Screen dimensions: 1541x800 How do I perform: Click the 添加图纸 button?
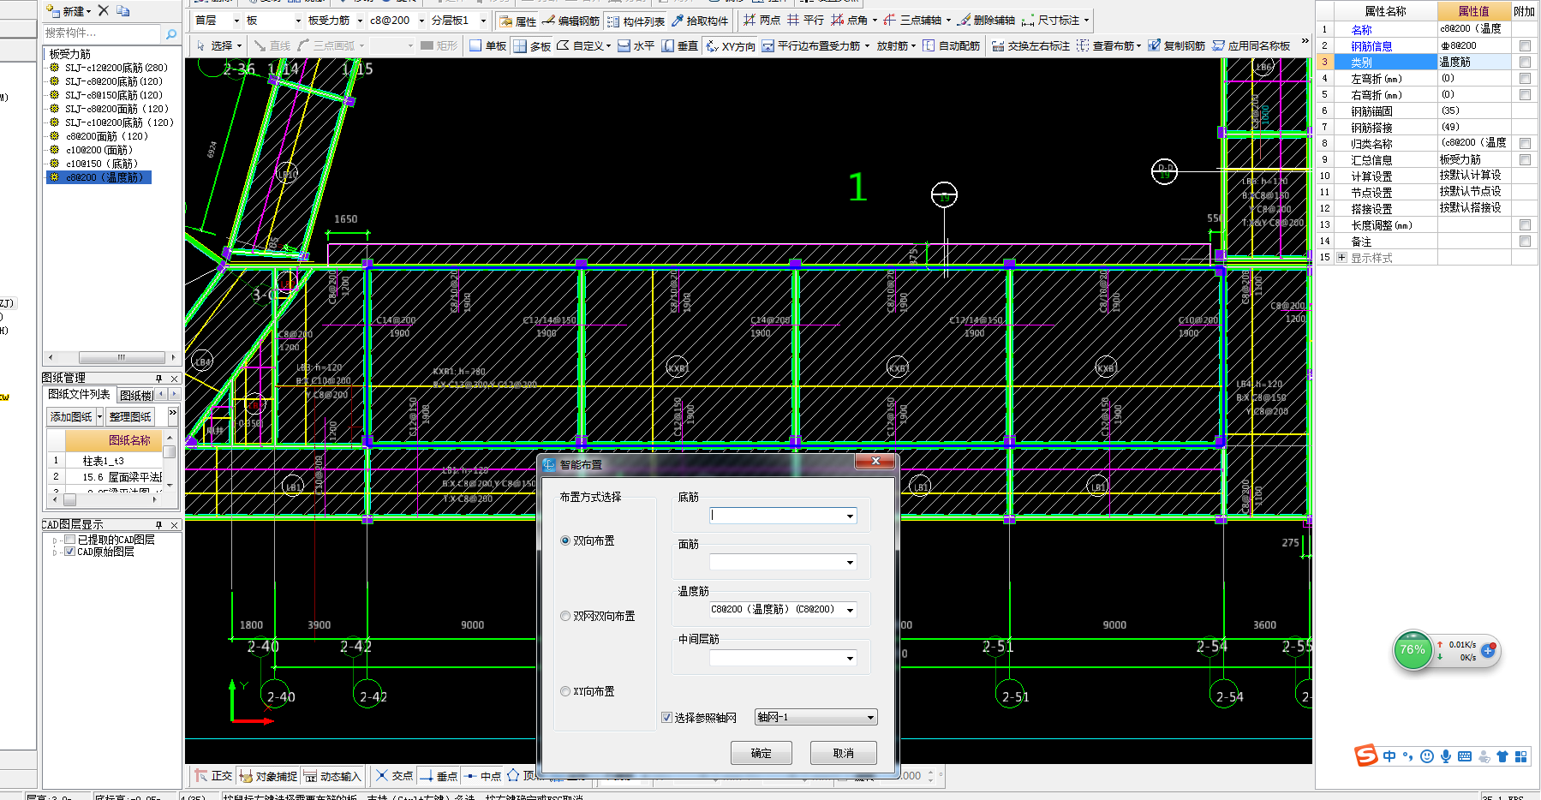[x=71, y=416]
